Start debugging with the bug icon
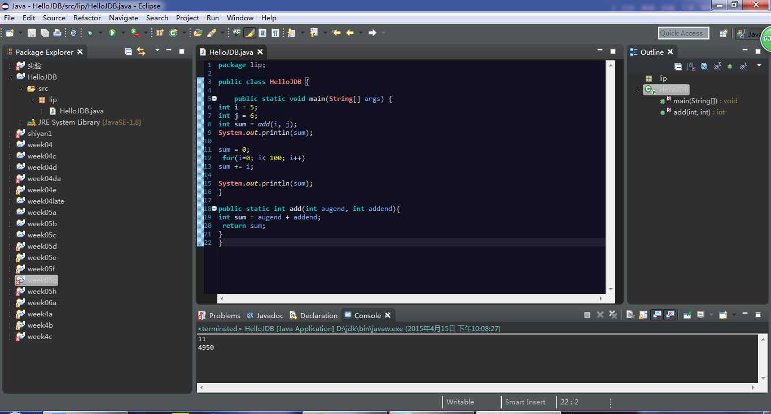 click(x=90, y=33)
